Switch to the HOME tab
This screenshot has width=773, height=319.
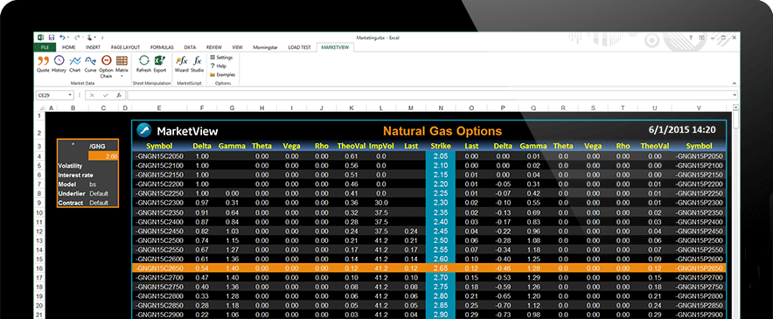68,47
